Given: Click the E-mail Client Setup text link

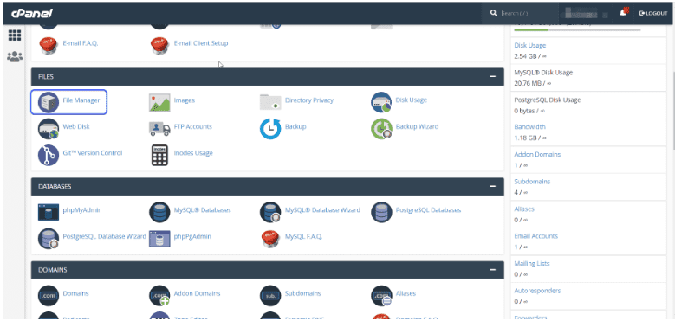Looking at the screenshot, I should [201, 43].
